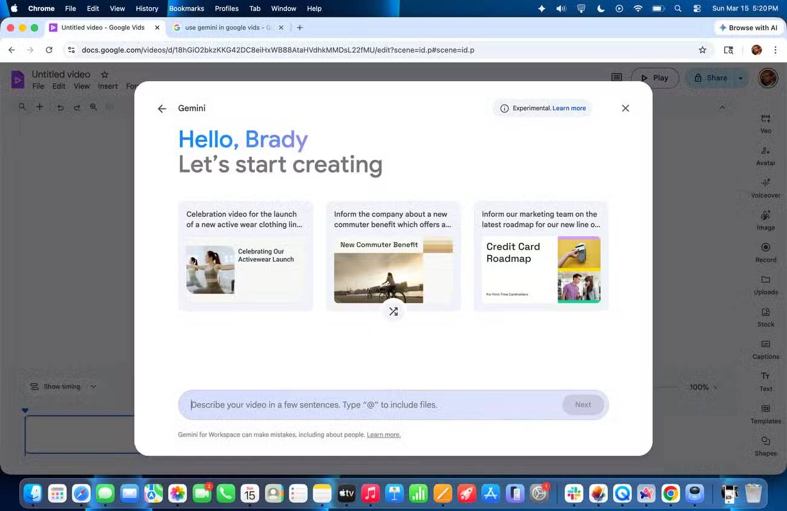Open the Shapes tool
This screenshot has width=787, height=511.
coord(766,446)
